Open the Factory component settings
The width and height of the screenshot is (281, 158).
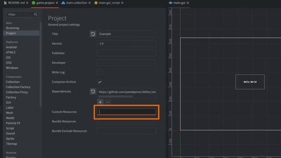click(x=11, y=97)
